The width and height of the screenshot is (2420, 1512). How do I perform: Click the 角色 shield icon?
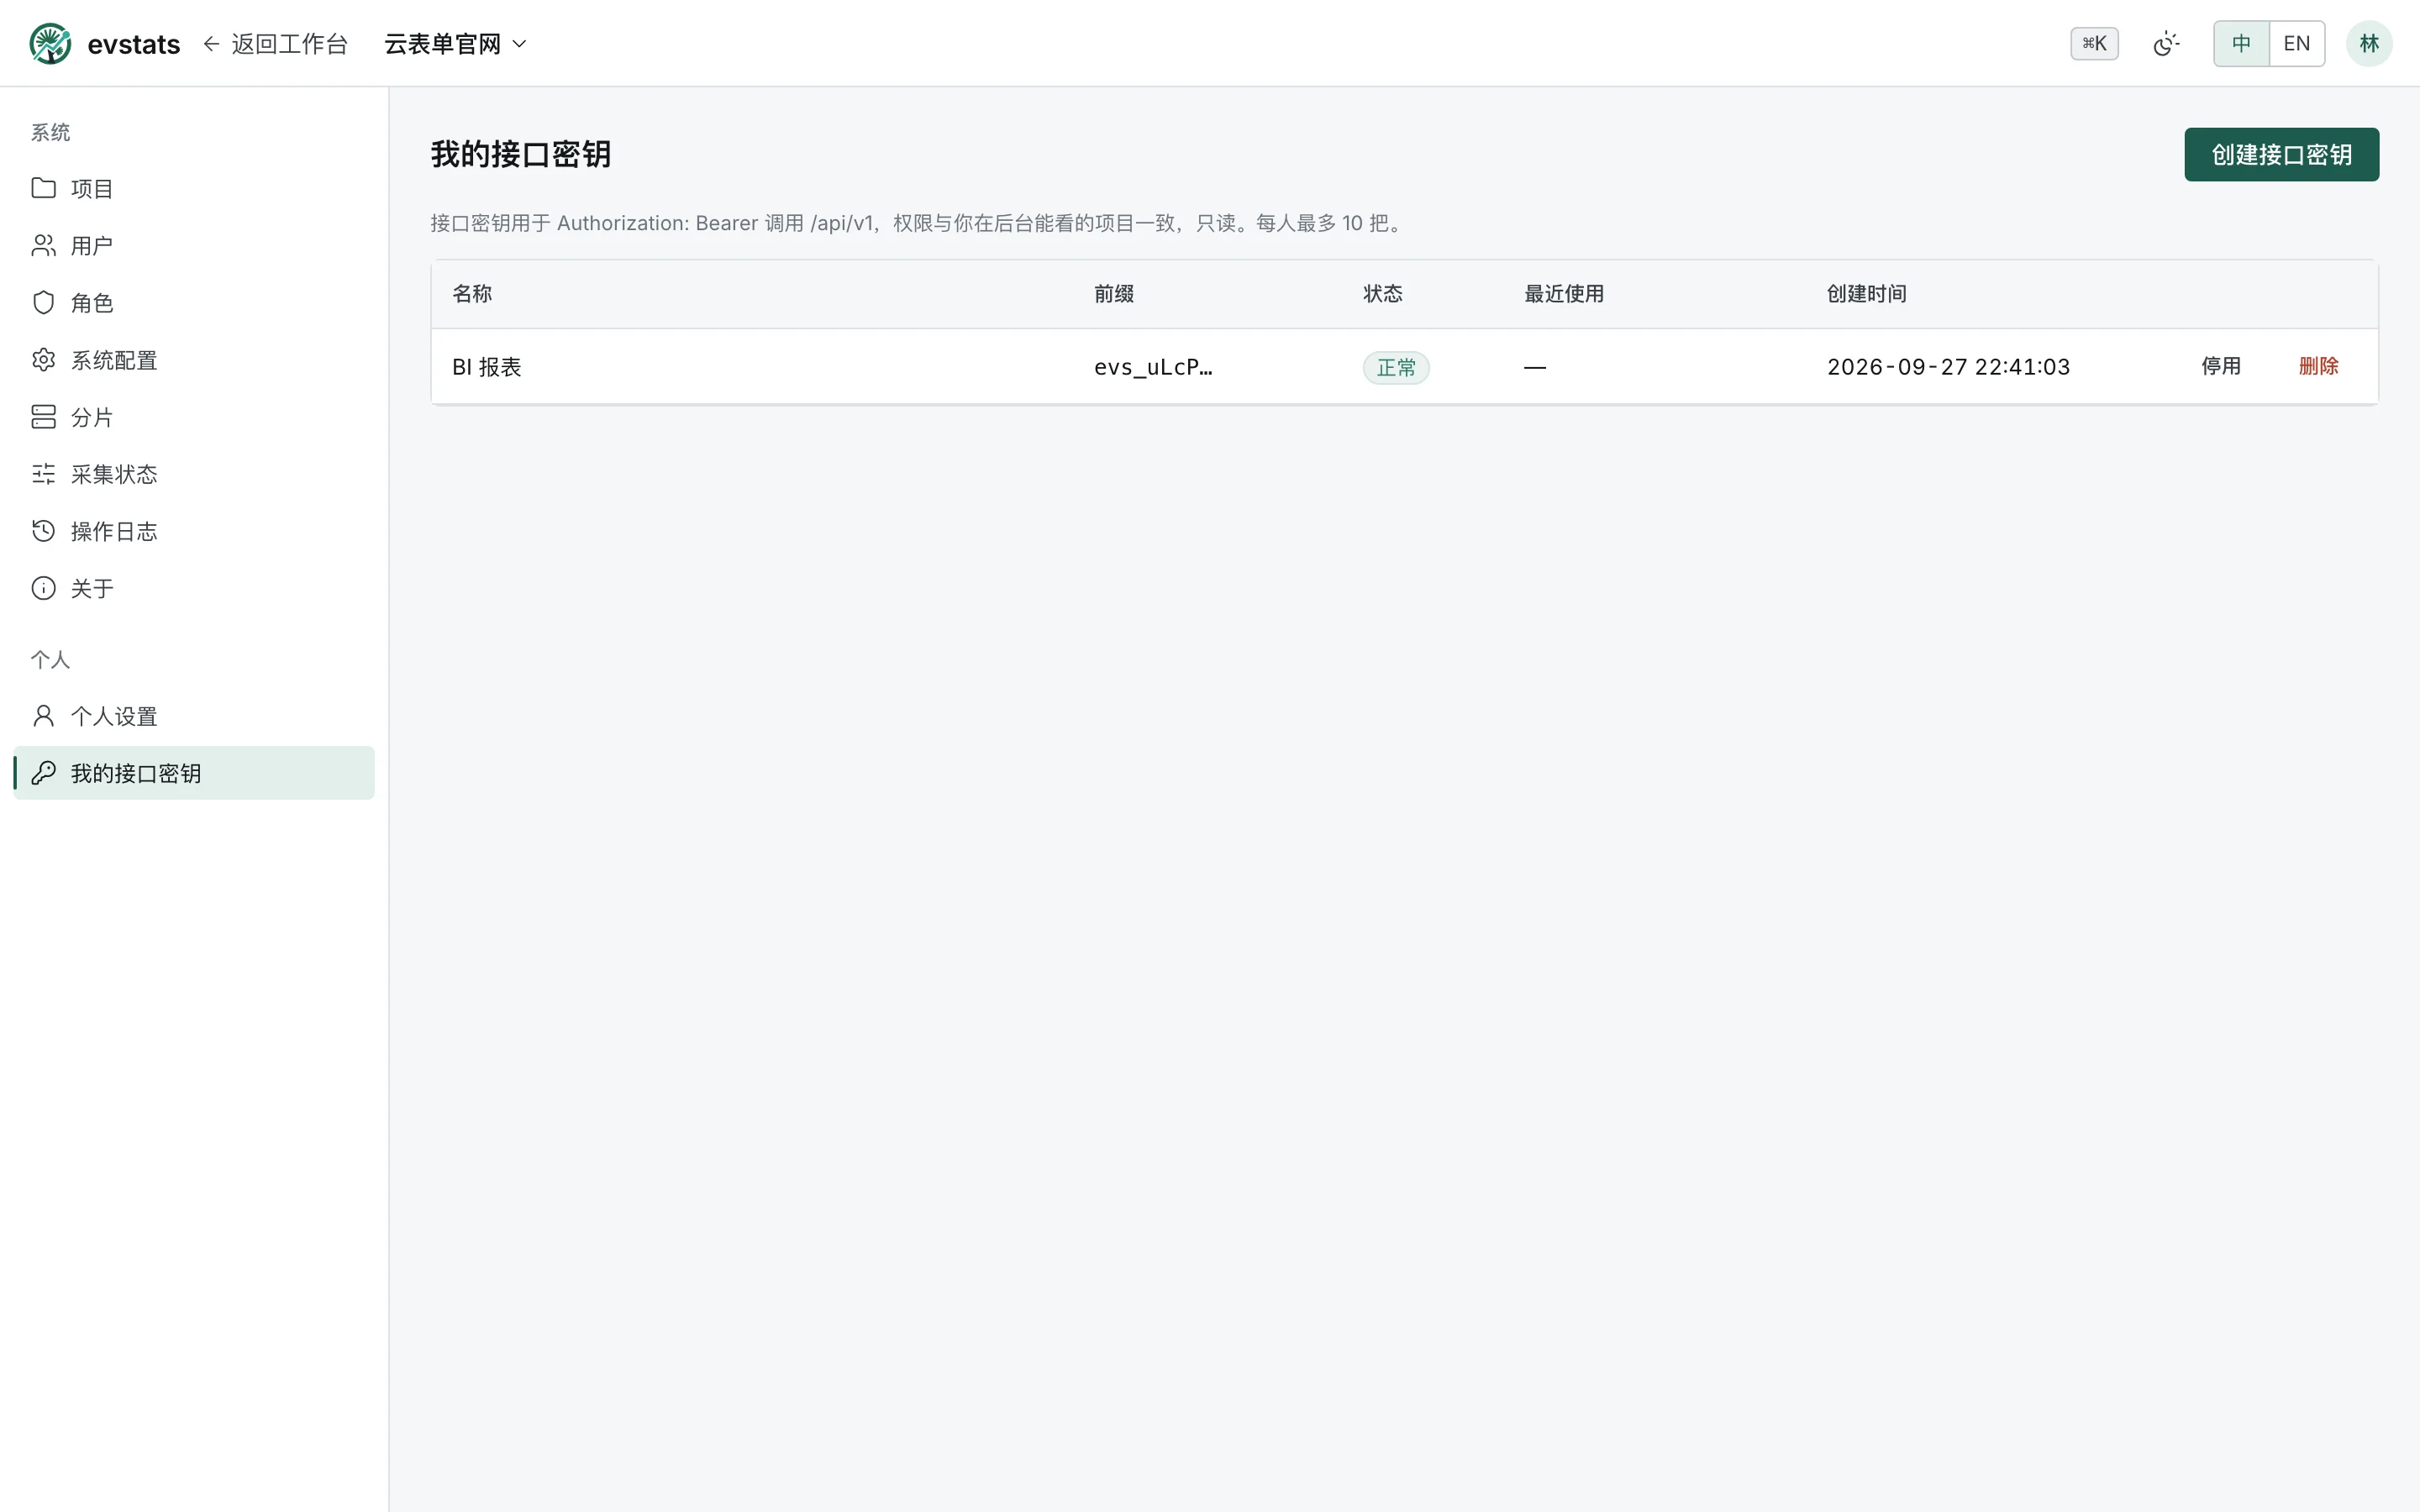click(43, 302)
